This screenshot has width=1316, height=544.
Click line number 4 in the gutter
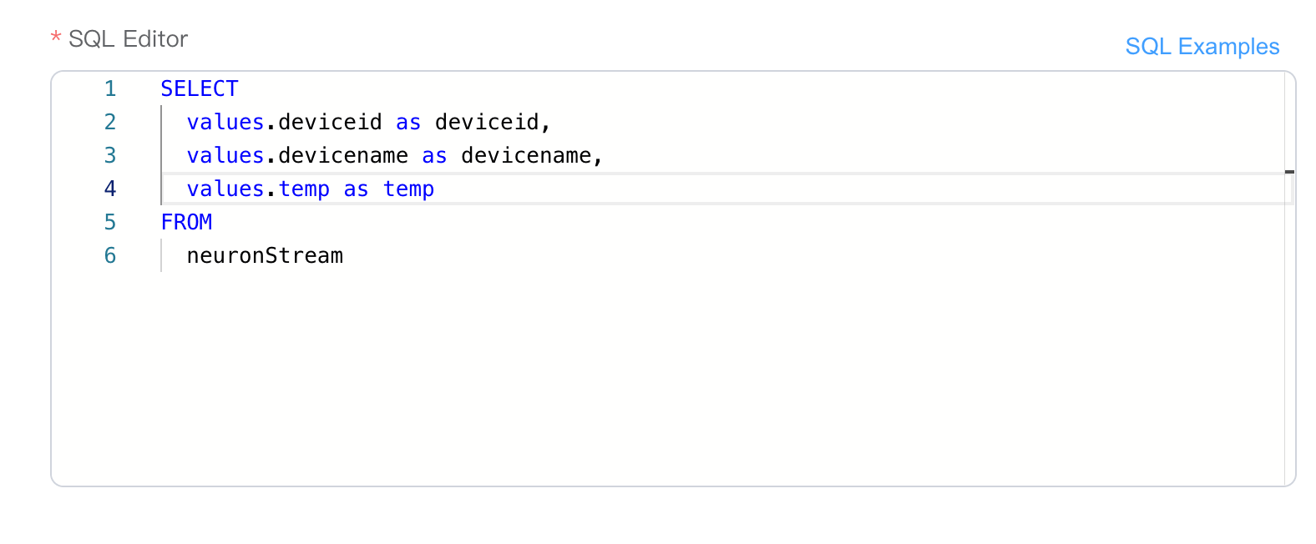(109, 189)
